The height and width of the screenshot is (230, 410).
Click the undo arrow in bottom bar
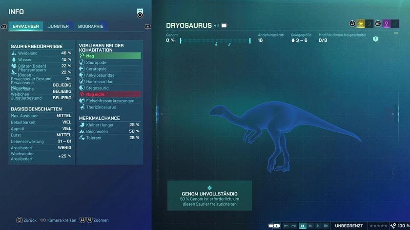point(286,226)
